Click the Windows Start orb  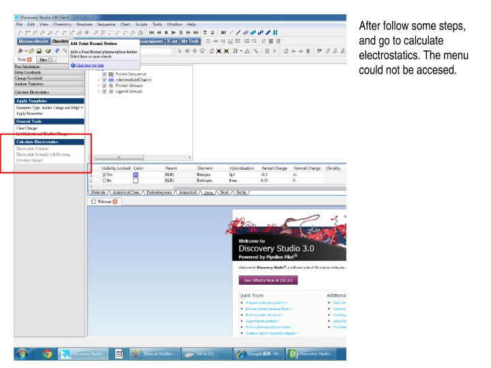(x=22, y=354)
